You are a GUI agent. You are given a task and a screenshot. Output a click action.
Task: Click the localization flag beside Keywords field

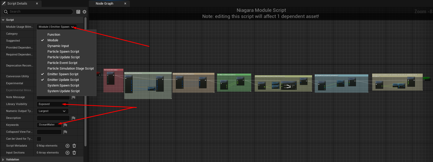(x=65, y=125)
